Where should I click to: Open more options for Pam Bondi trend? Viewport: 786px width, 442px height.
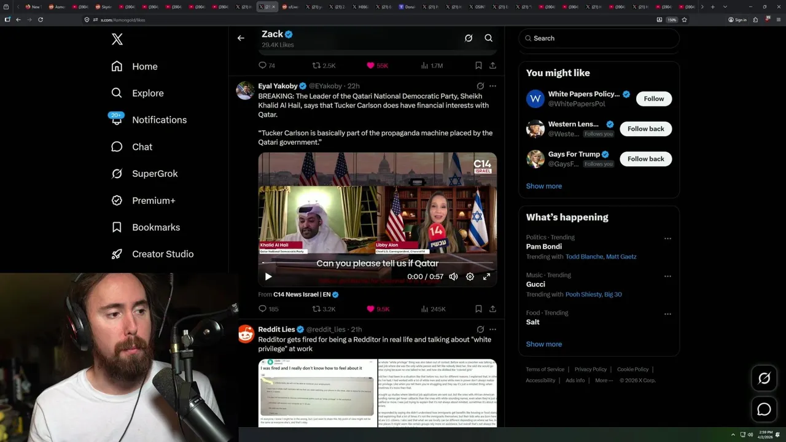tap(667, 238)
